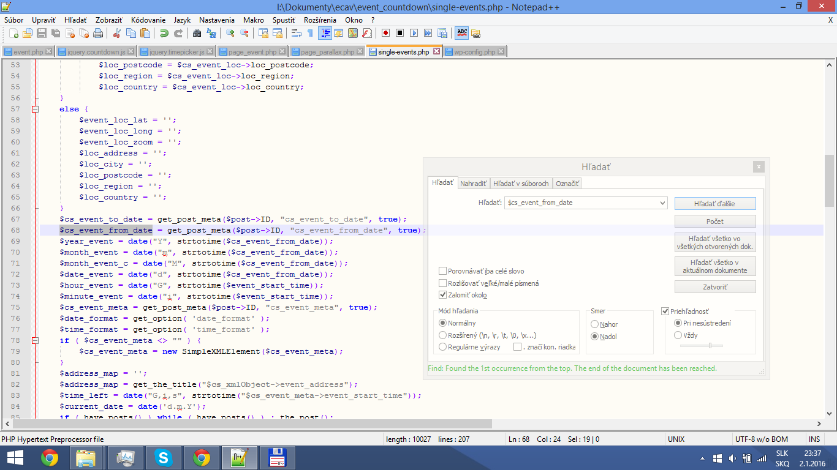The image size is (837, 470).
Task: Click the New file toolbar icon
Action: tap(13, 33)
